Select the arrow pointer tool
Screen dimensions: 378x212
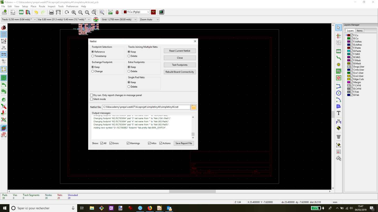point(339,27)
